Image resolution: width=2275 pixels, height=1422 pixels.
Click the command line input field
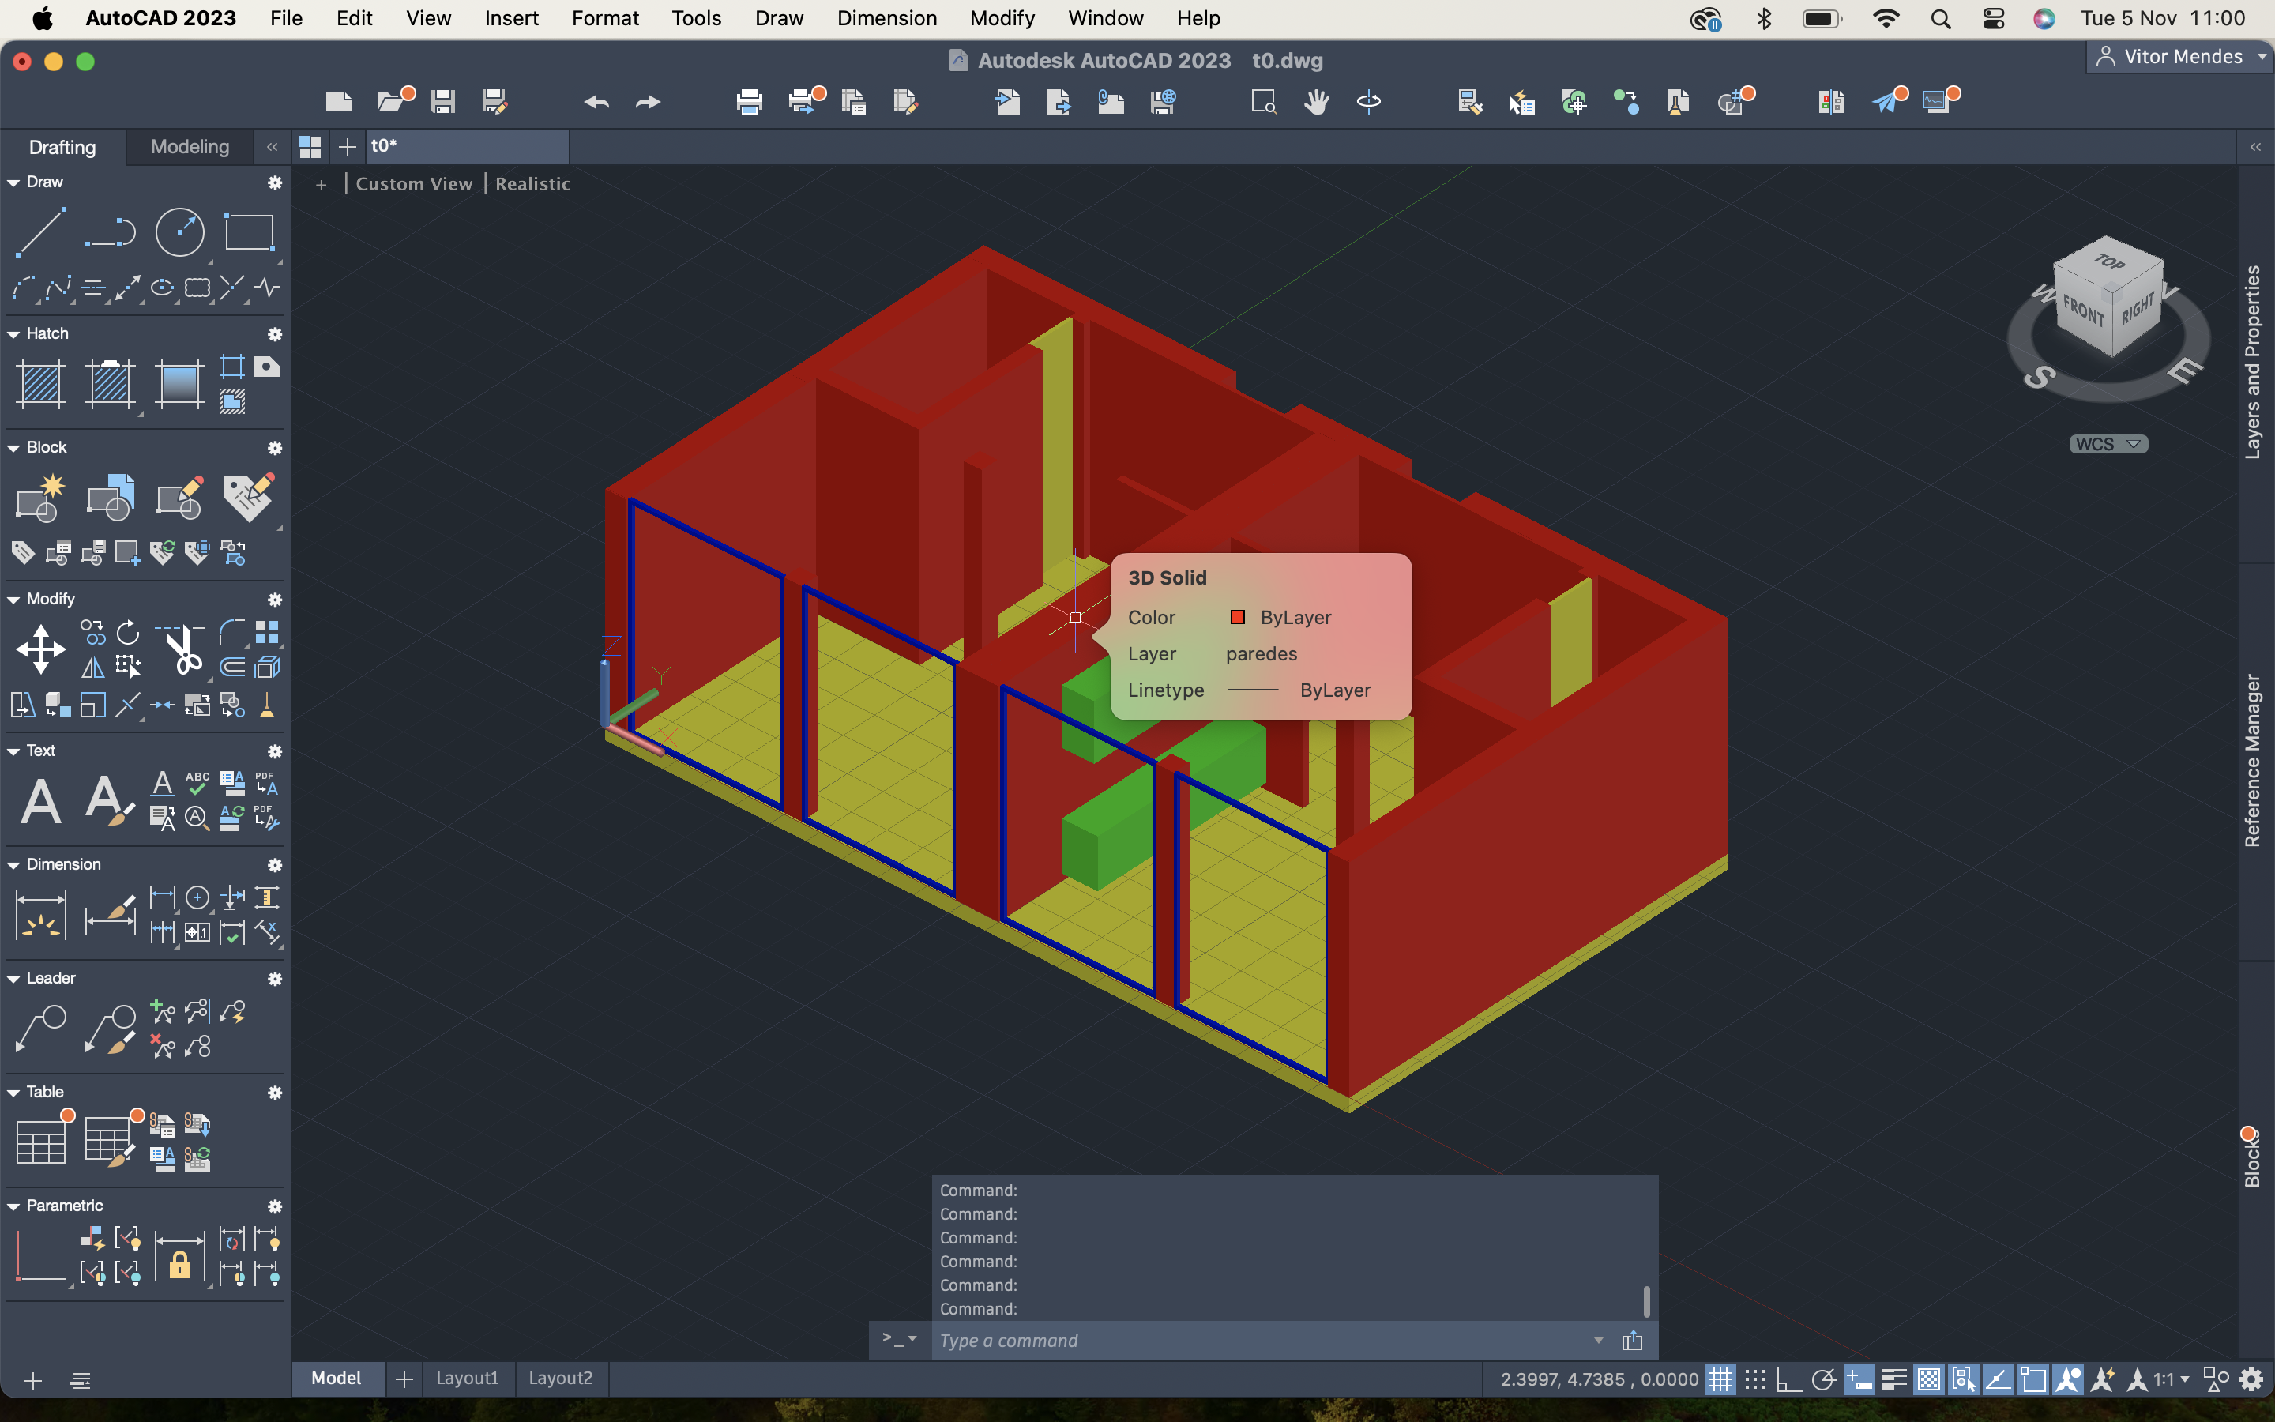point(1262,1340)
